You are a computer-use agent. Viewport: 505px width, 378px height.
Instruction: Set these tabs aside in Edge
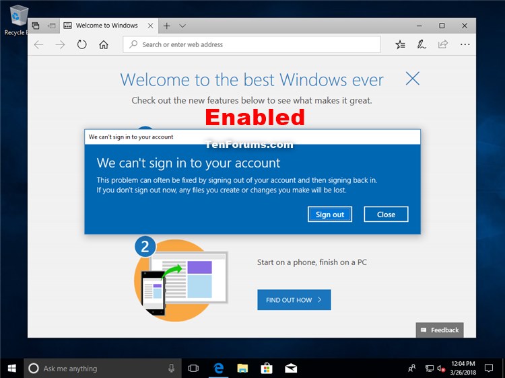coord(52,26)
